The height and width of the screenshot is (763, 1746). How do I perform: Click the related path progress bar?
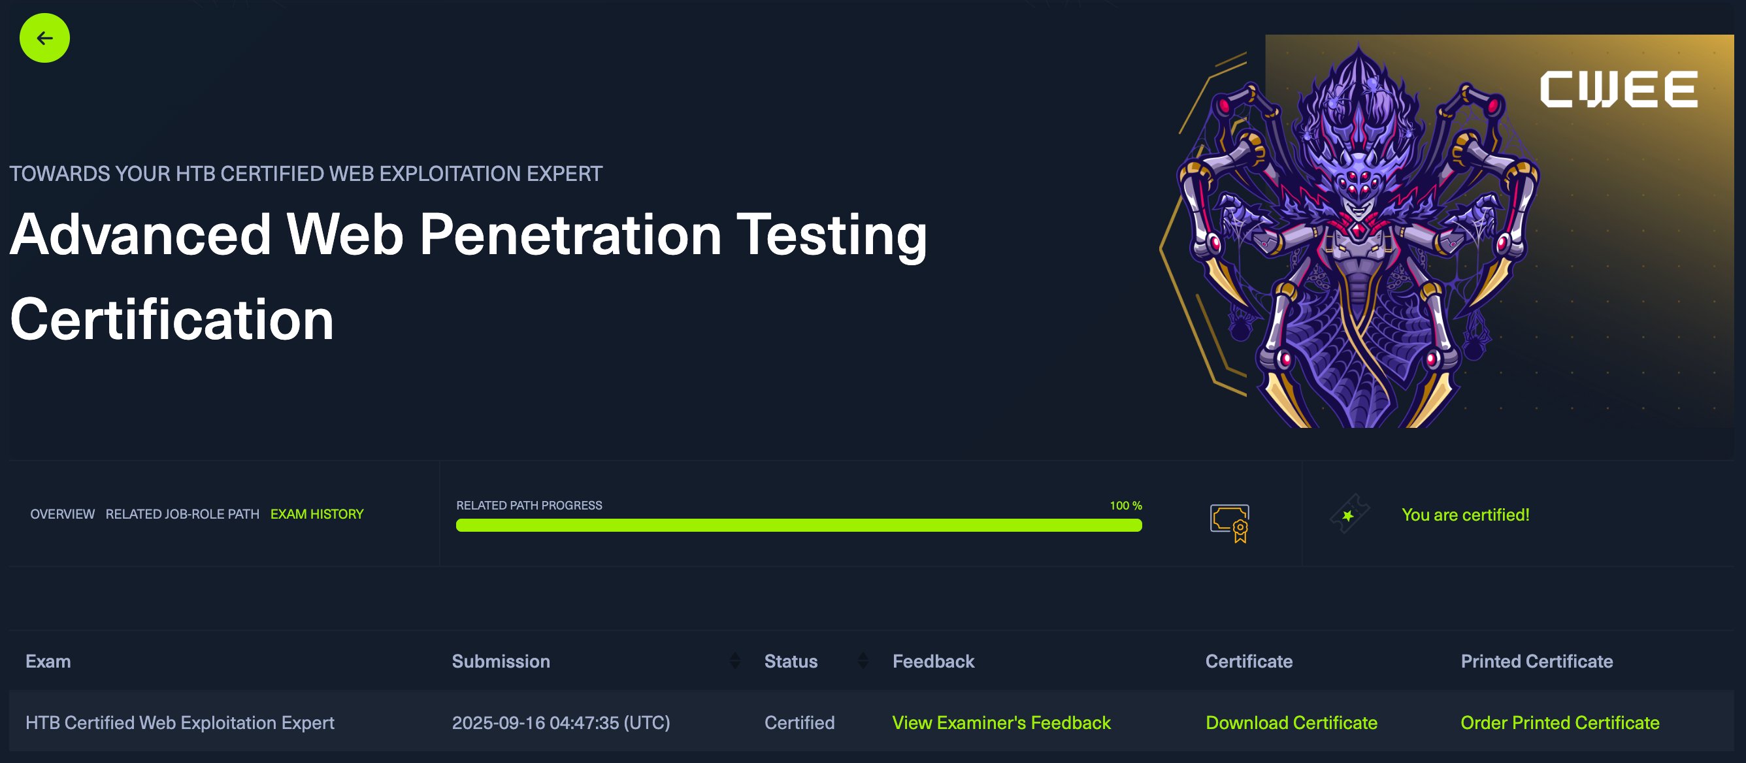(x=799, y=525)
